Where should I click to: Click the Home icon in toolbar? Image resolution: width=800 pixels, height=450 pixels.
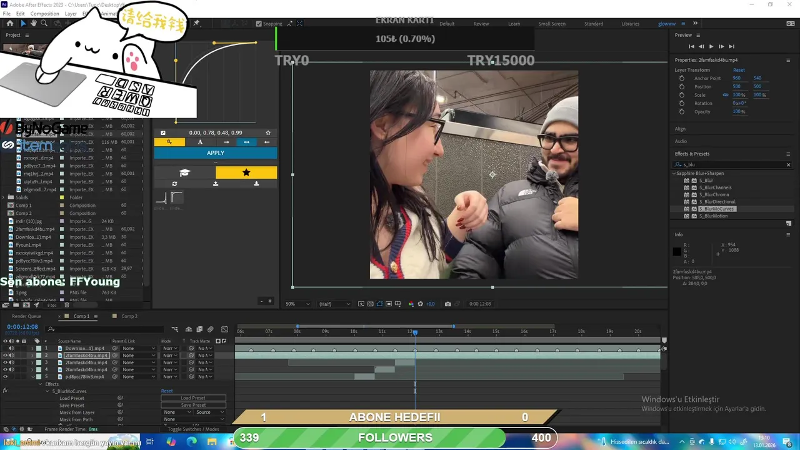[x=10, y=23]
